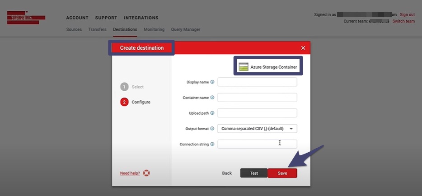Image resolution: width=422 pixels, height=196 pixels.
Task: Switch to the Sources tab
Action: pyautogui.click(x=74, y=29)
